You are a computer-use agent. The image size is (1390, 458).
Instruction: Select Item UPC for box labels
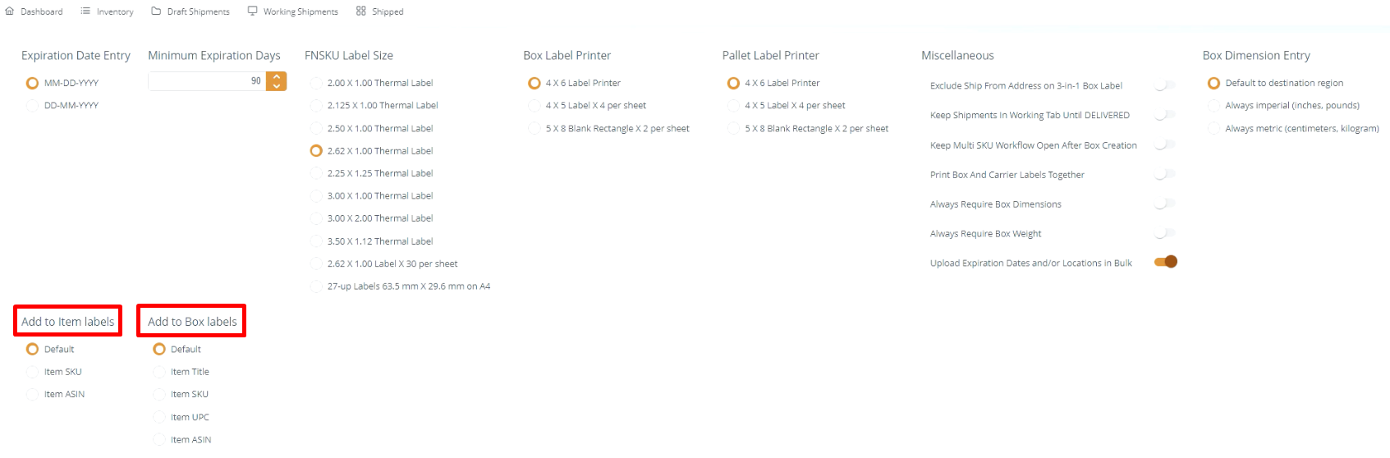click(159, 418)
